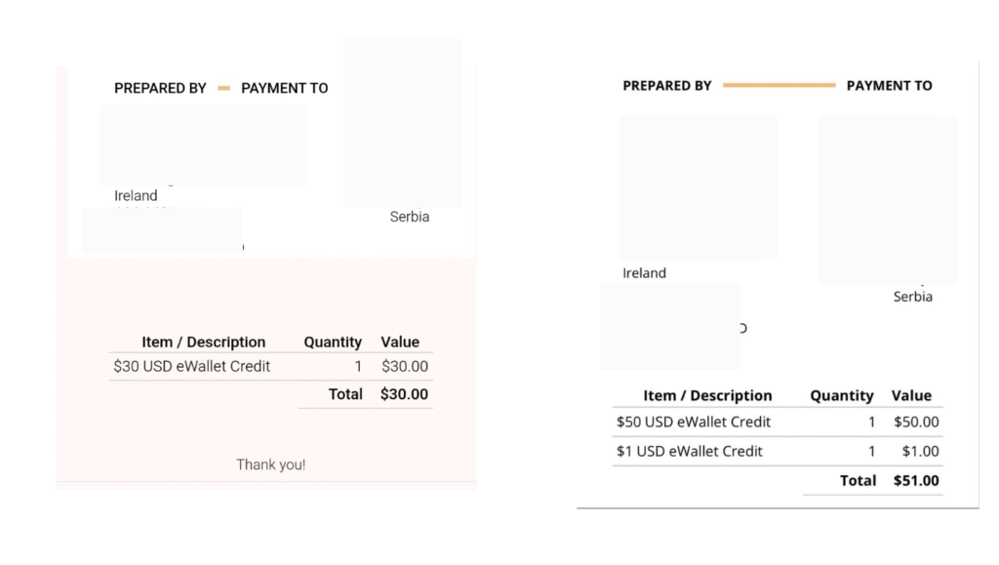Click the short orange line in the left invoice
Screen dimensions: 999x565
tap(223, 89)
